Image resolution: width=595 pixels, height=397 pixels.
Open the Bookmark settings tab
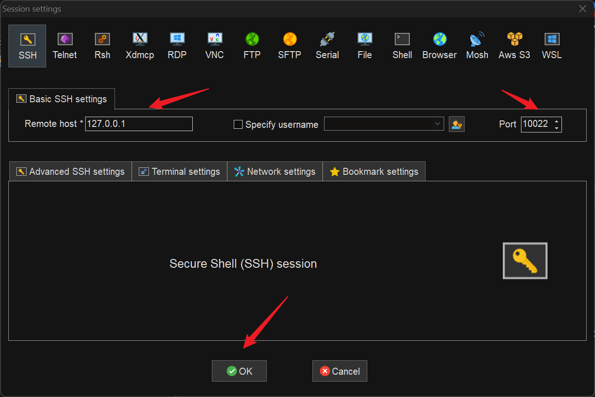374,172
